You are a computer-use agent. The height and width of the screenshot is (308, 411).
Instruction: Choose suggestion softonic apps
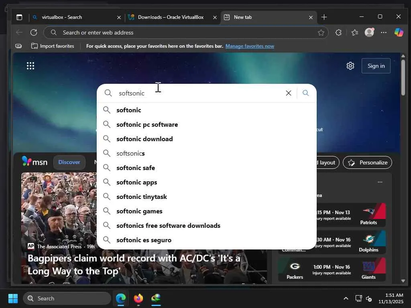[207, 182]
